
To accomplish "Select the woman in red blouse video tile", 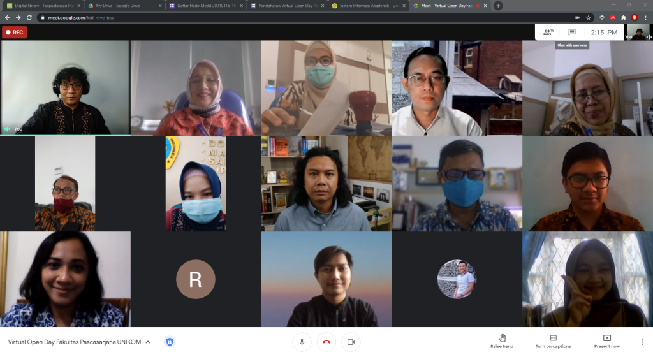I will click(x=196, y=88).
